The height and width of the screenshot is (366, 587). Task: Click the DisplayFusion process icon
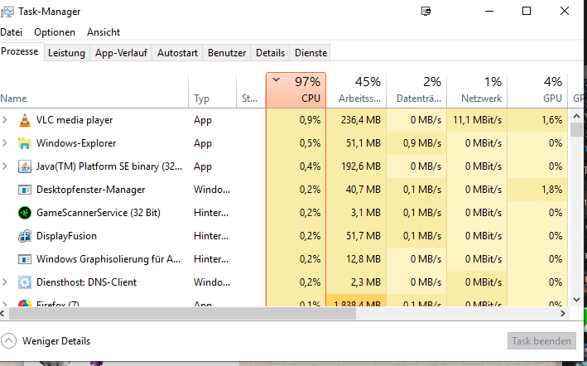25,236
